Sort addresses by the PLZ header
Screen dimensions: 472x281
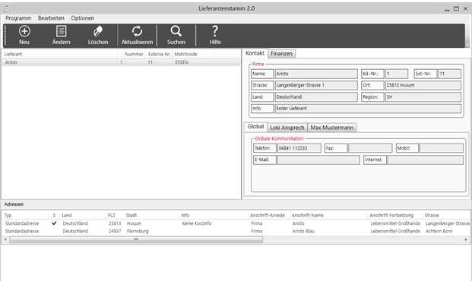coord(115,215)
